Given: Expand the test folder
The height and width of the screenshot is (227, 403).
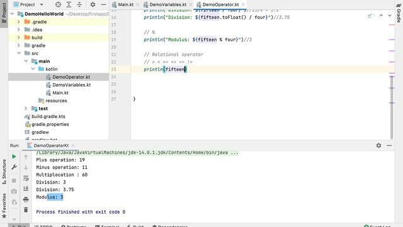Looking at the screenshot, I should pos(26,108).
